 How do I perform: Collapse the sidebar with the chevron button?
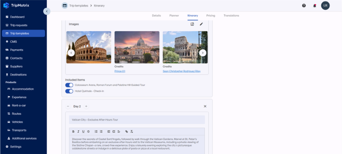[47, 11]
